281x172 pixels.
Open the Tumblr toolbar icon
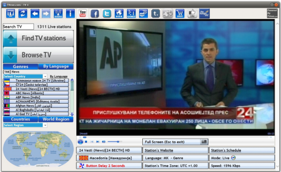coord(155,14)
